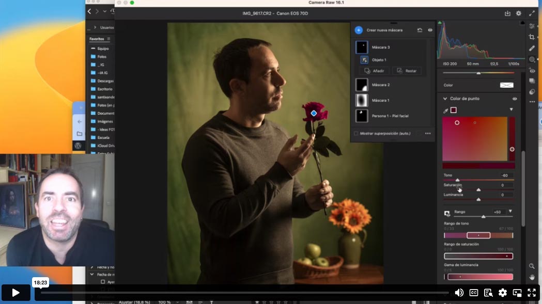Expand point color swatch options triangle
The image size is (542, 304).
[x=511, y=109]
